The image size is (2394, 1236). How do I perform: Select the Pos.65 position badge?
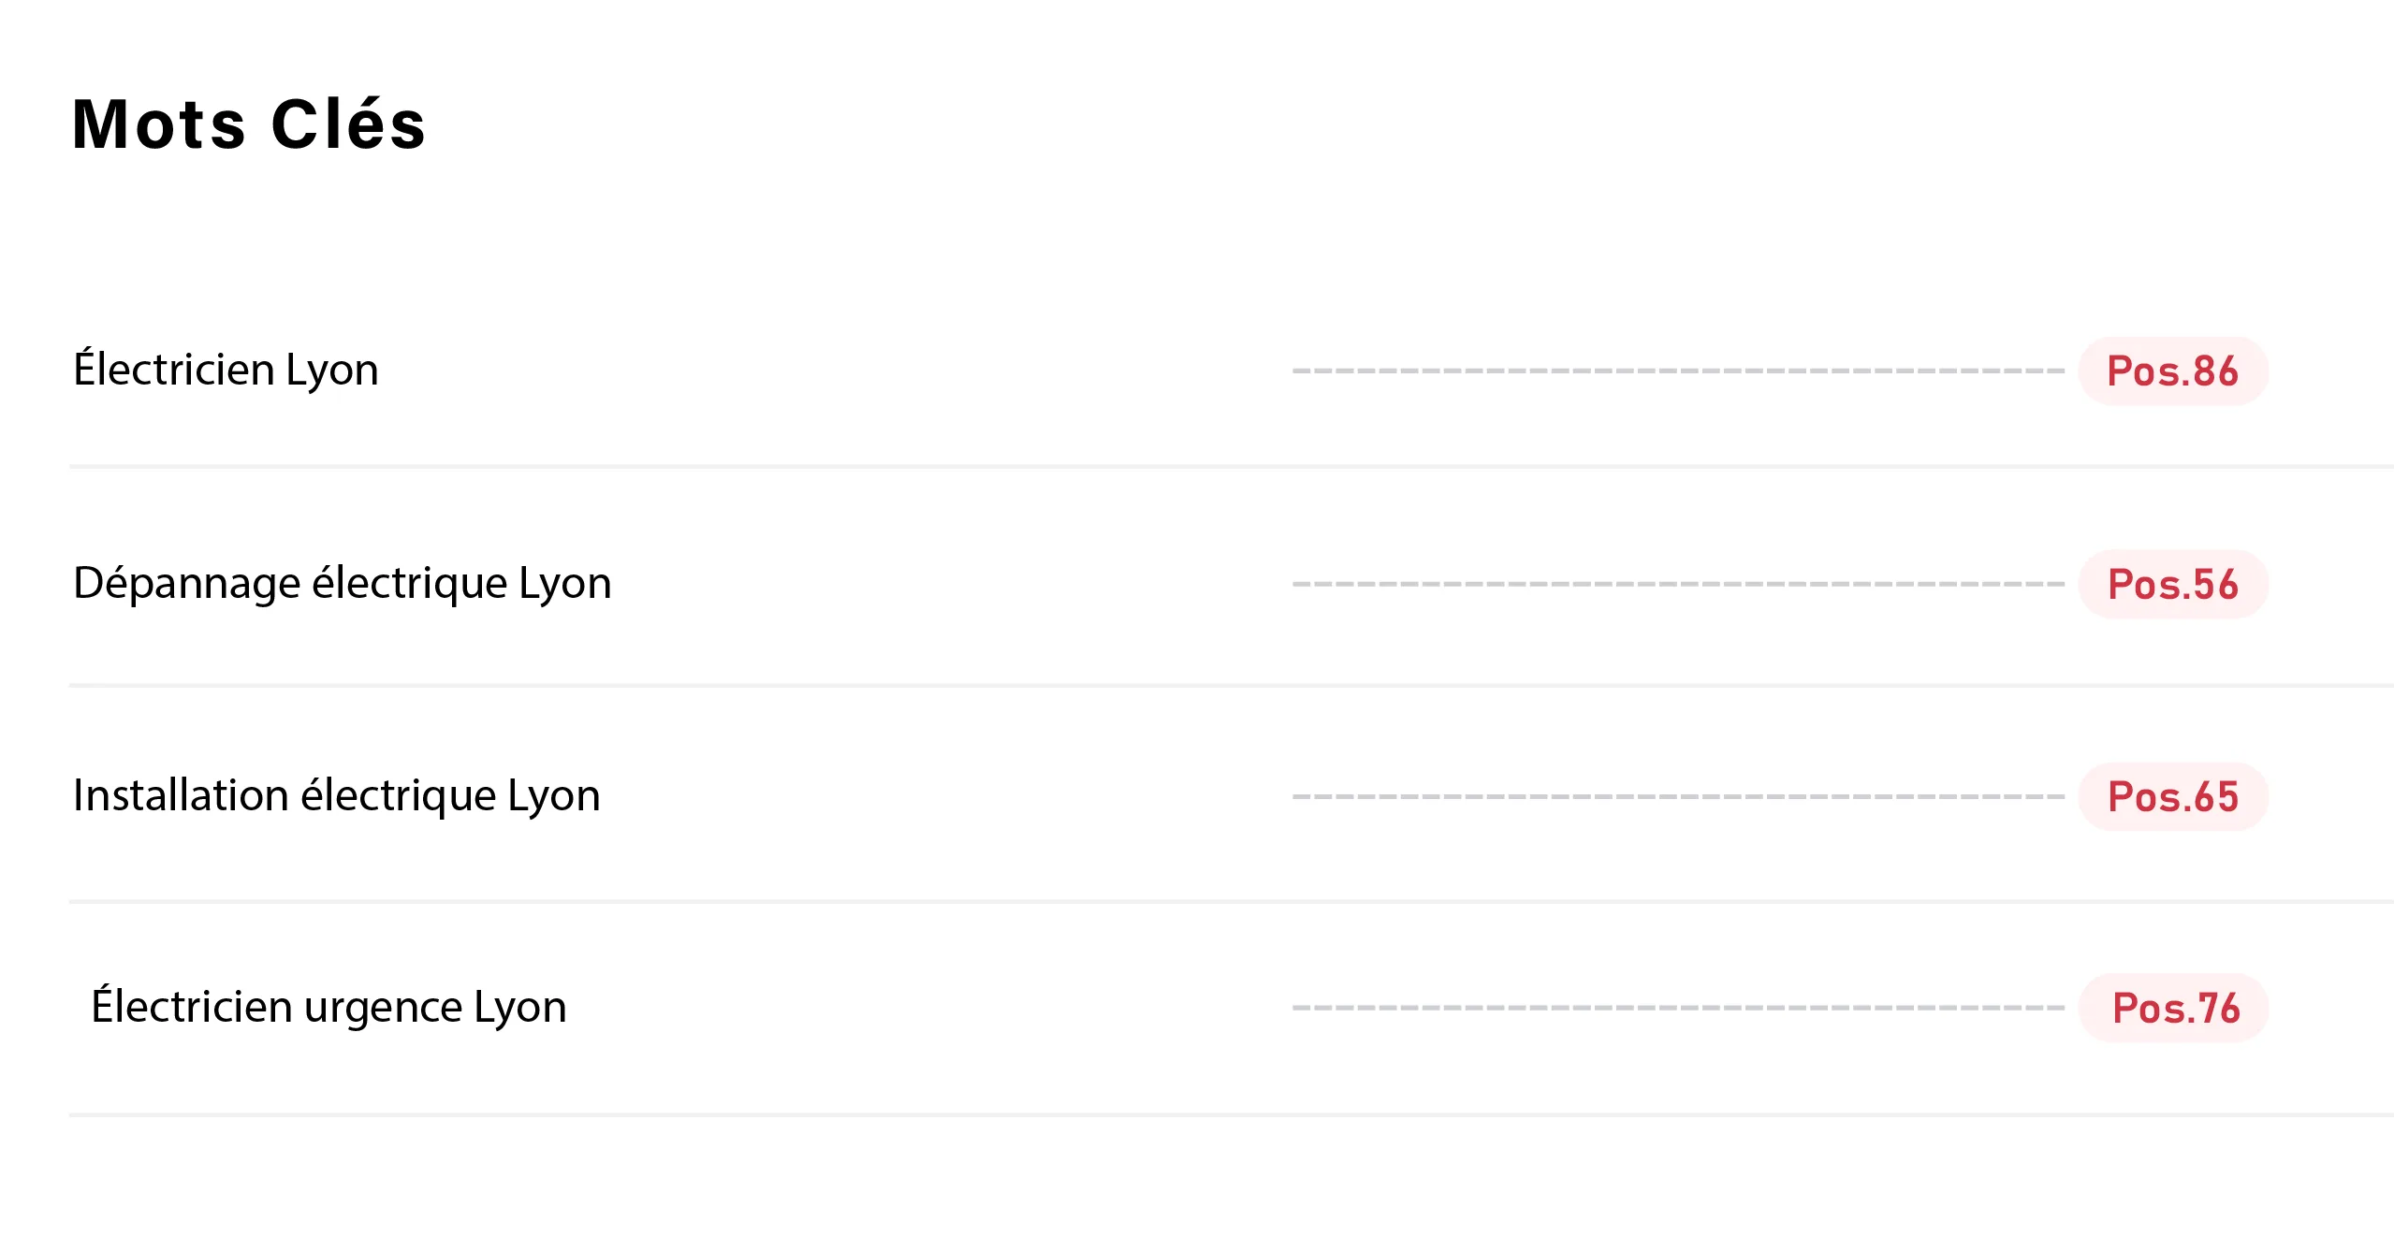(2172, 797)
